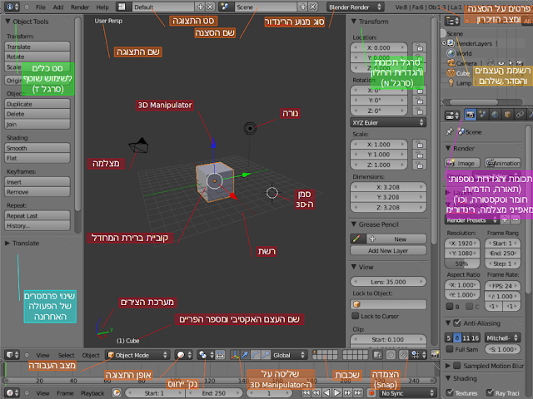
Task: Jump to start frame in timeline
Action: click(x=306, y=393)
